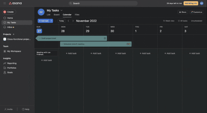Image resolution: width=207 pixels, height=113 pixels.
Task: Open My Tasks in sidebar
Action: pyautogui.click(x=17, y=22)
